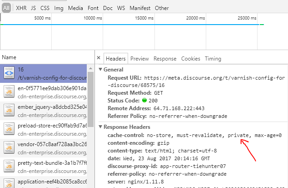
Task: Click the JS icon beside preload-store file
Action: (9, 127)
